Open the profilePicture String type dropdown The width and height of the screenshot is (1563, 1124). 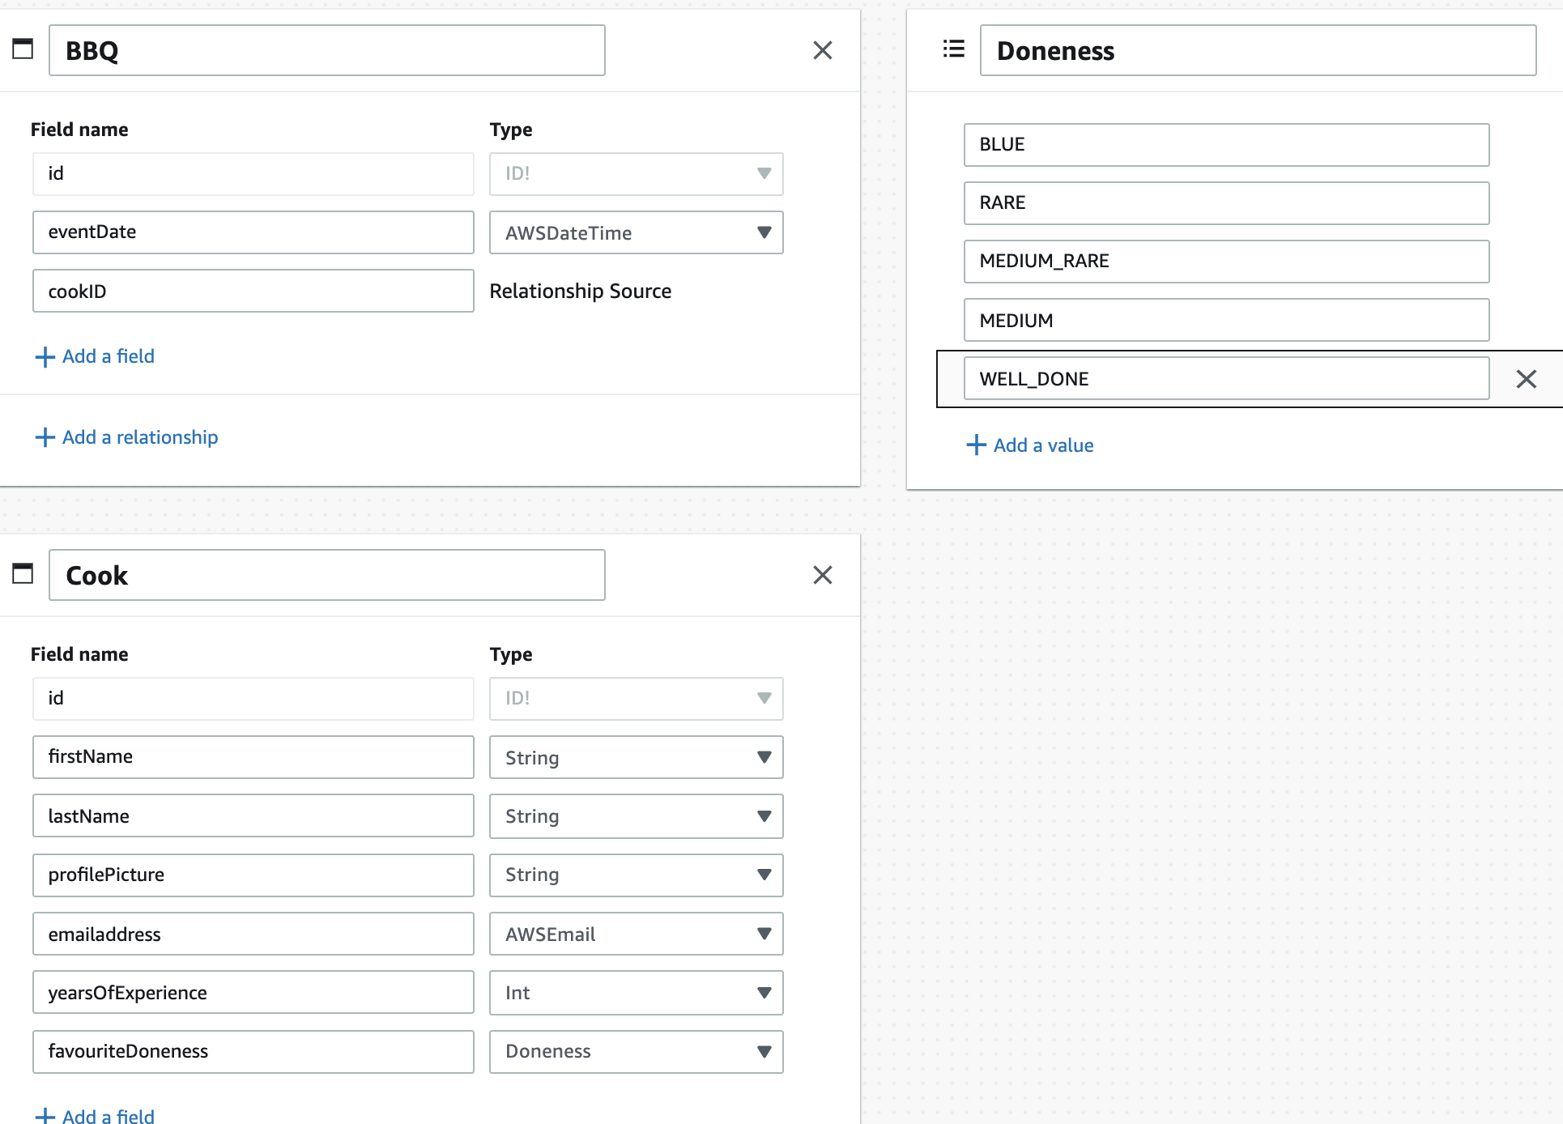(x=636, y=875)
